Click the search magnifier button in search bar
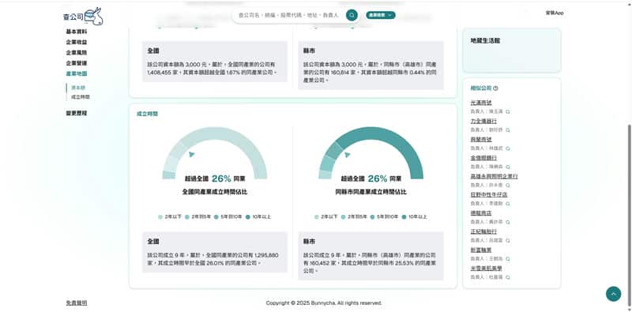 352,15
